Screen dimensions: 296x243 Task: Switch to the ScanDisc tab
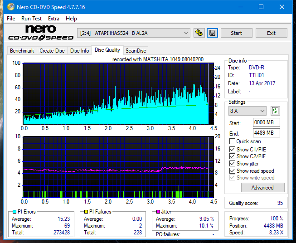coord(136,51)
